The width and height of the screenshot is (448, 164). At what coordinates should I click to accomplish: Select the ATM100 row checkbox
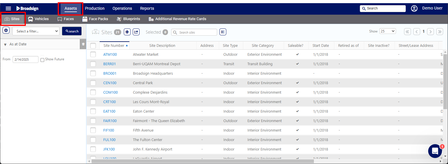[x=93, y=54]
